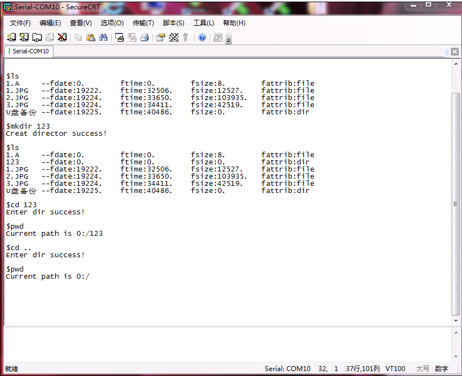This screenshot has width=462, height=376.
Task: Open the 传输(T) menu
Action: click(143, 23)
